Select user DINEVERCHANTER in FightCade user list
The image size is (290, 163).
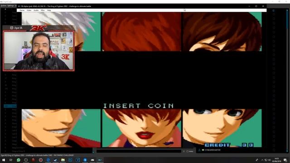coord(213,150)
